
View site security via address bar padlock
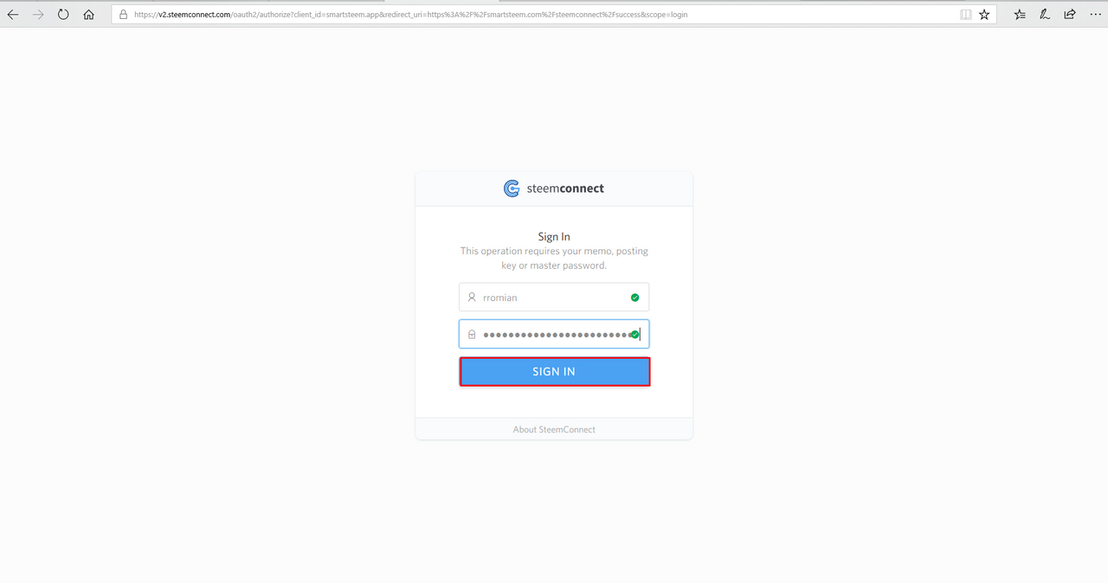pyautogui.click(x=123, y=15)
